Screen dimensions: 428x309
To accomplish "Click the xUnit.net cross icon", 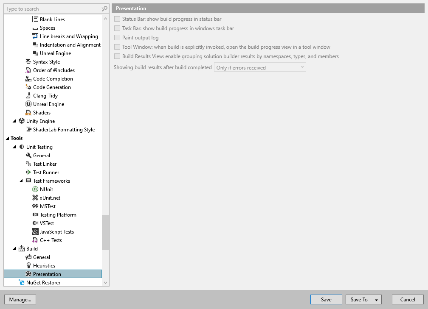I will 35,198.
